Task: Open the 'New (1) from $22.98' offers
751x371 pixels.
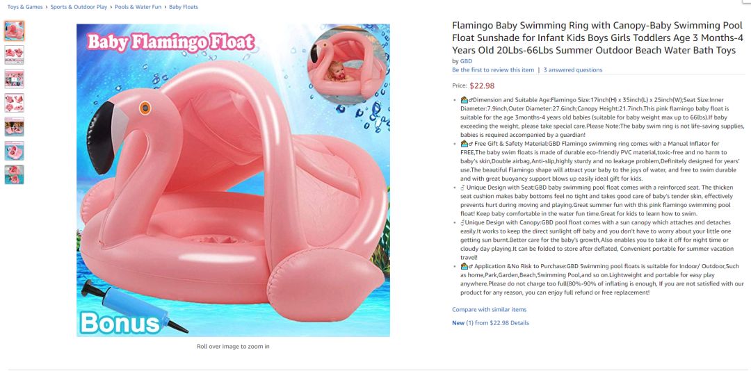Action: click(481, 323)
